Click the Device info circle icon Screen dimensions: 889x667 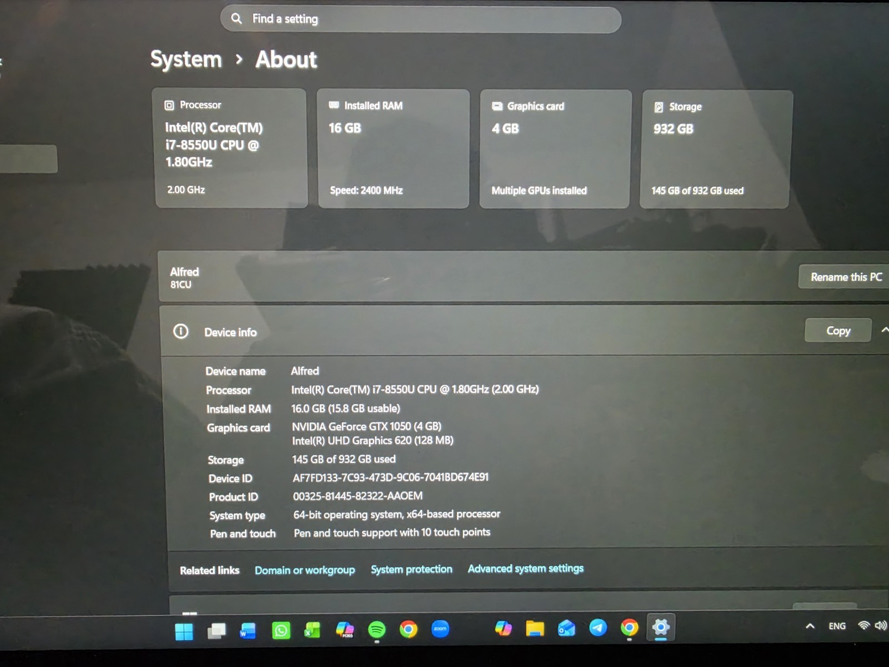point(181,331)
